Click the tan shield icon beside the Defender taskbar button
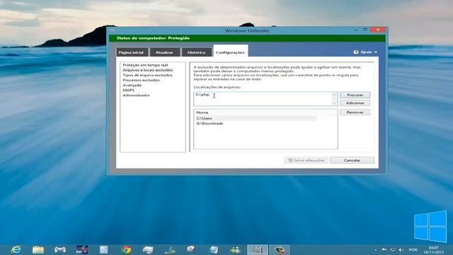The width and height of the screenshot is (453, 255). point(280,249)
